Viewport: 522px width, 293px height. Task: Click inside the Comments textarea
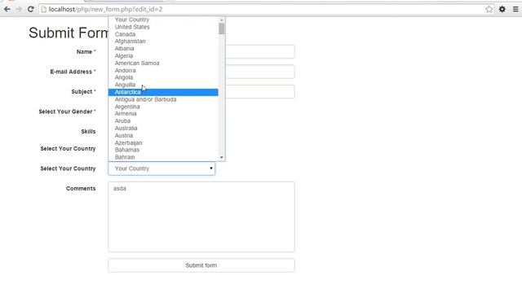[201, 216]
